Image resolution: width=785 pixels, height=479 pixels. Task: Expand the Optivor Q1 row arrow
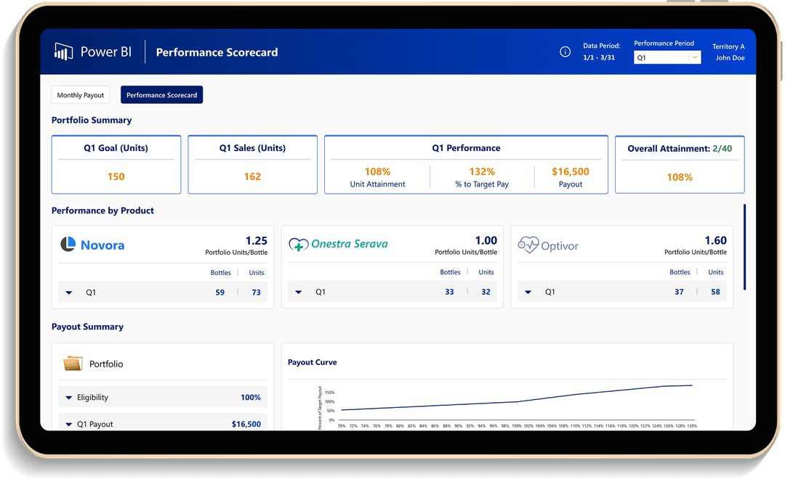528,292
